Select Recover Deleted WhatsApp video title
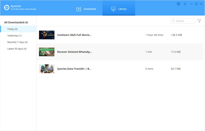Image resolution: width=205 pixels, height=131 pixels. click(74, 52)
